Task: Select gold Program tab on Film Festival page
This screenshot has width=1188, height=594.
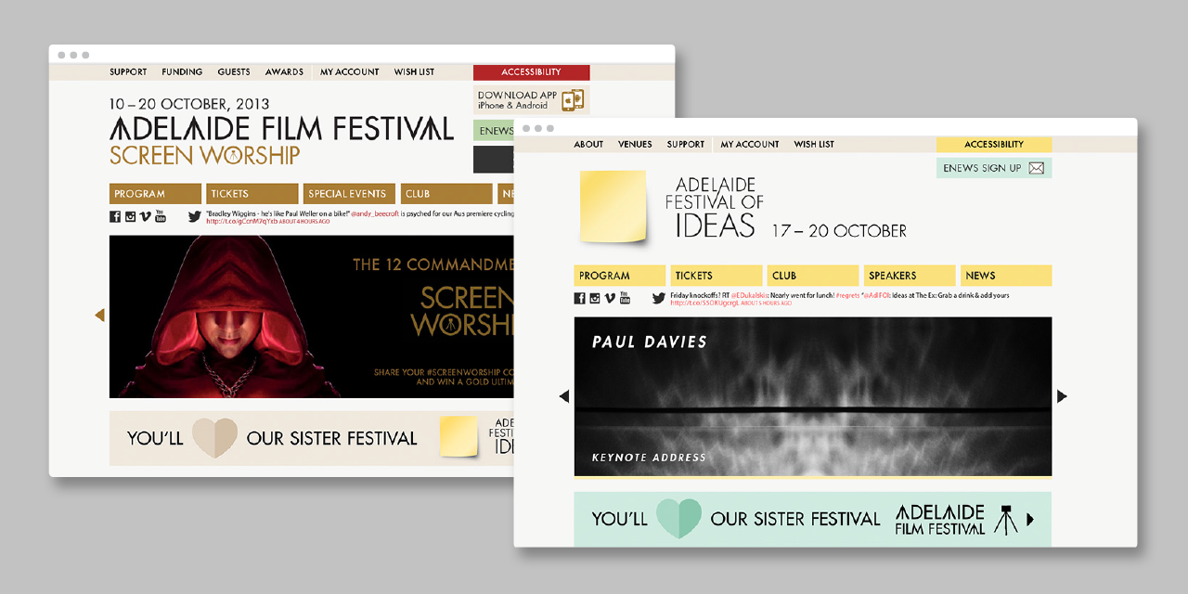Action: point(155,194)
